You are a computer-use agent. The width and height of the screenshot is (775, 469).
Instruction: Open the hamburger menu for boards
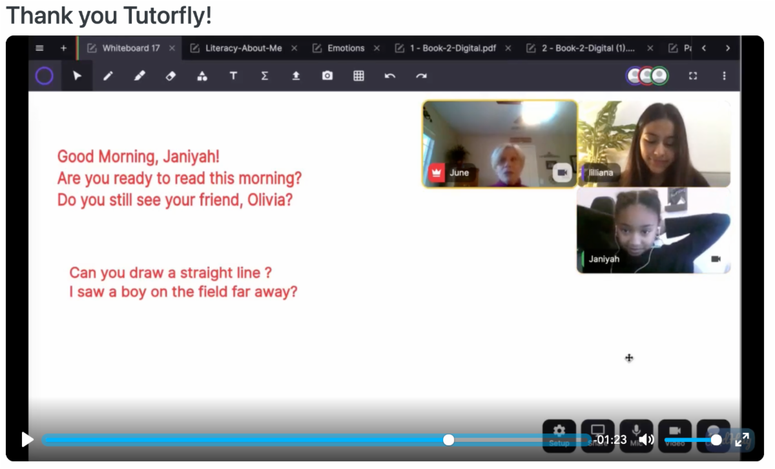pos(39,48)
